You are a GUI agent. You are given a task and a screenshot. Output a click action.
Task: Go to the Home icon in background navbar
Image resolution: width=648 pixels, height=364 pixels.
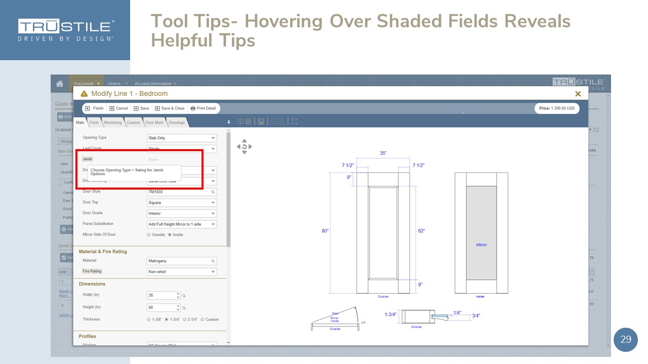(60, 83)
